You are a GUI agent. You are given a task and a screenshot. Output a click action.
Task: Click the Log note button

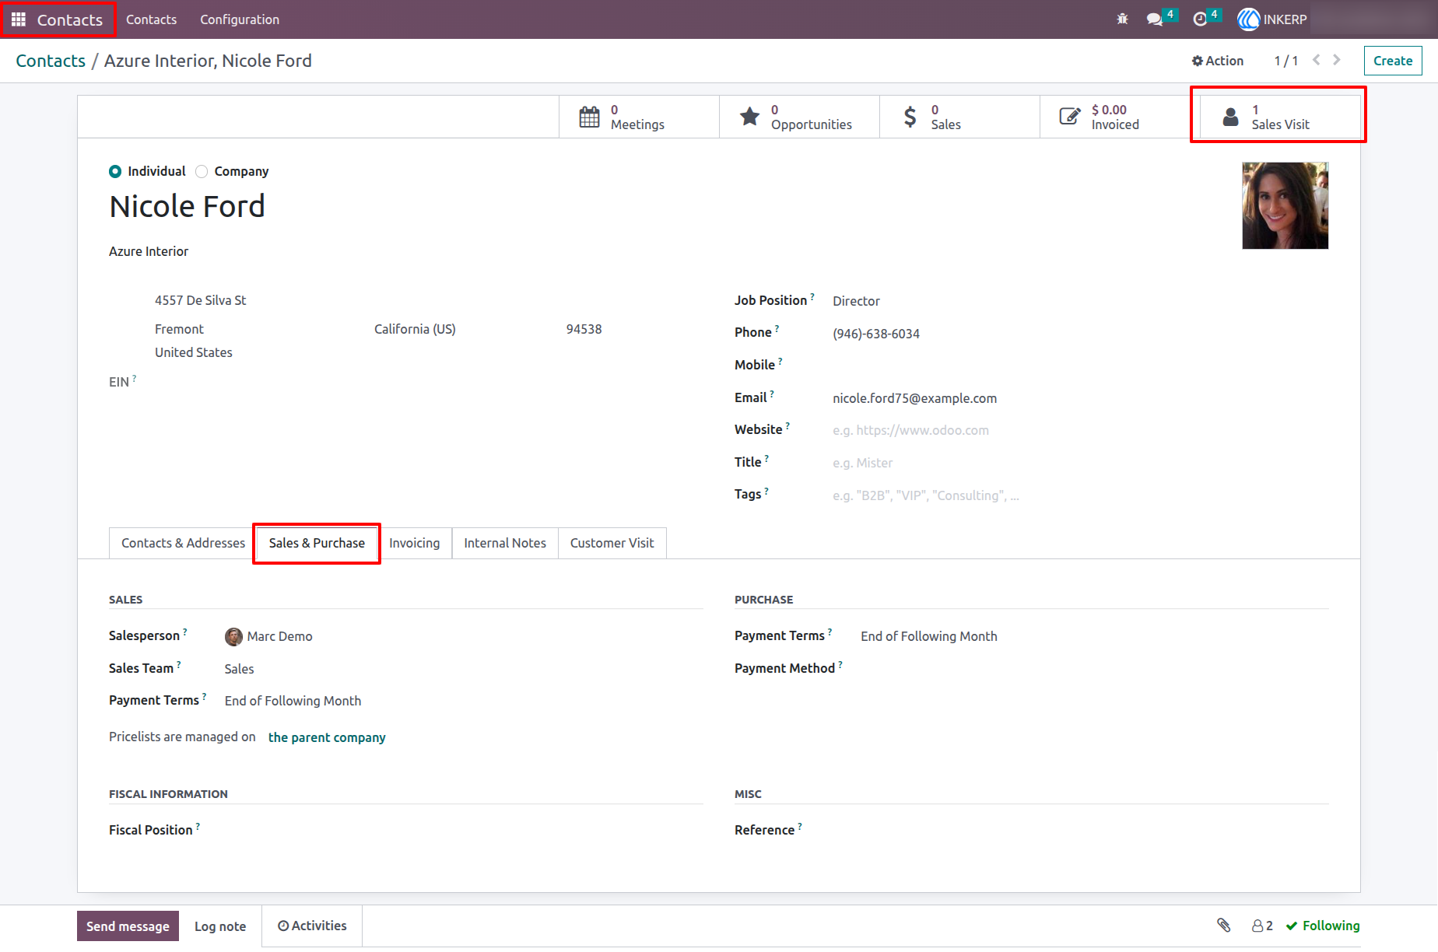tap(220, 926)
